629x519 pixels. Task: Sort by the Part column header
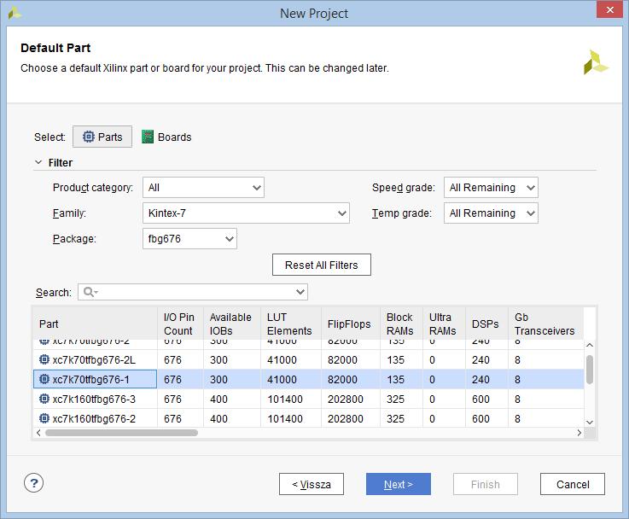[x=95, y=324]
